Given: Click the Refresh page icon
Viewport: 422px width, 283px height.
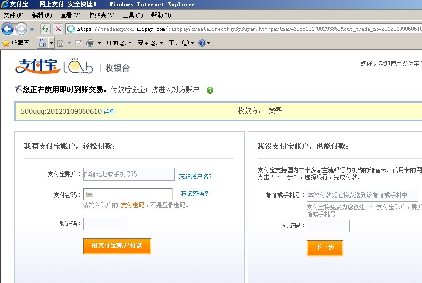Looking at the screenshot, I should (45, 29).
